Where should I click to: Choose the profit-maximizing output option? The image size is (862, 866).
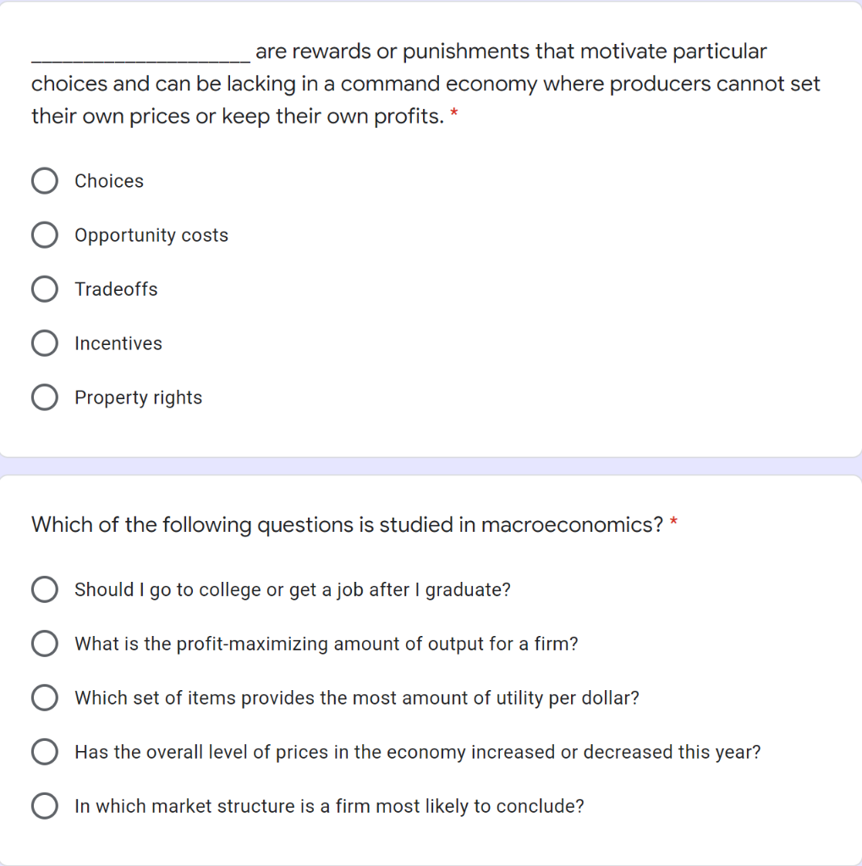coord(44,644)
